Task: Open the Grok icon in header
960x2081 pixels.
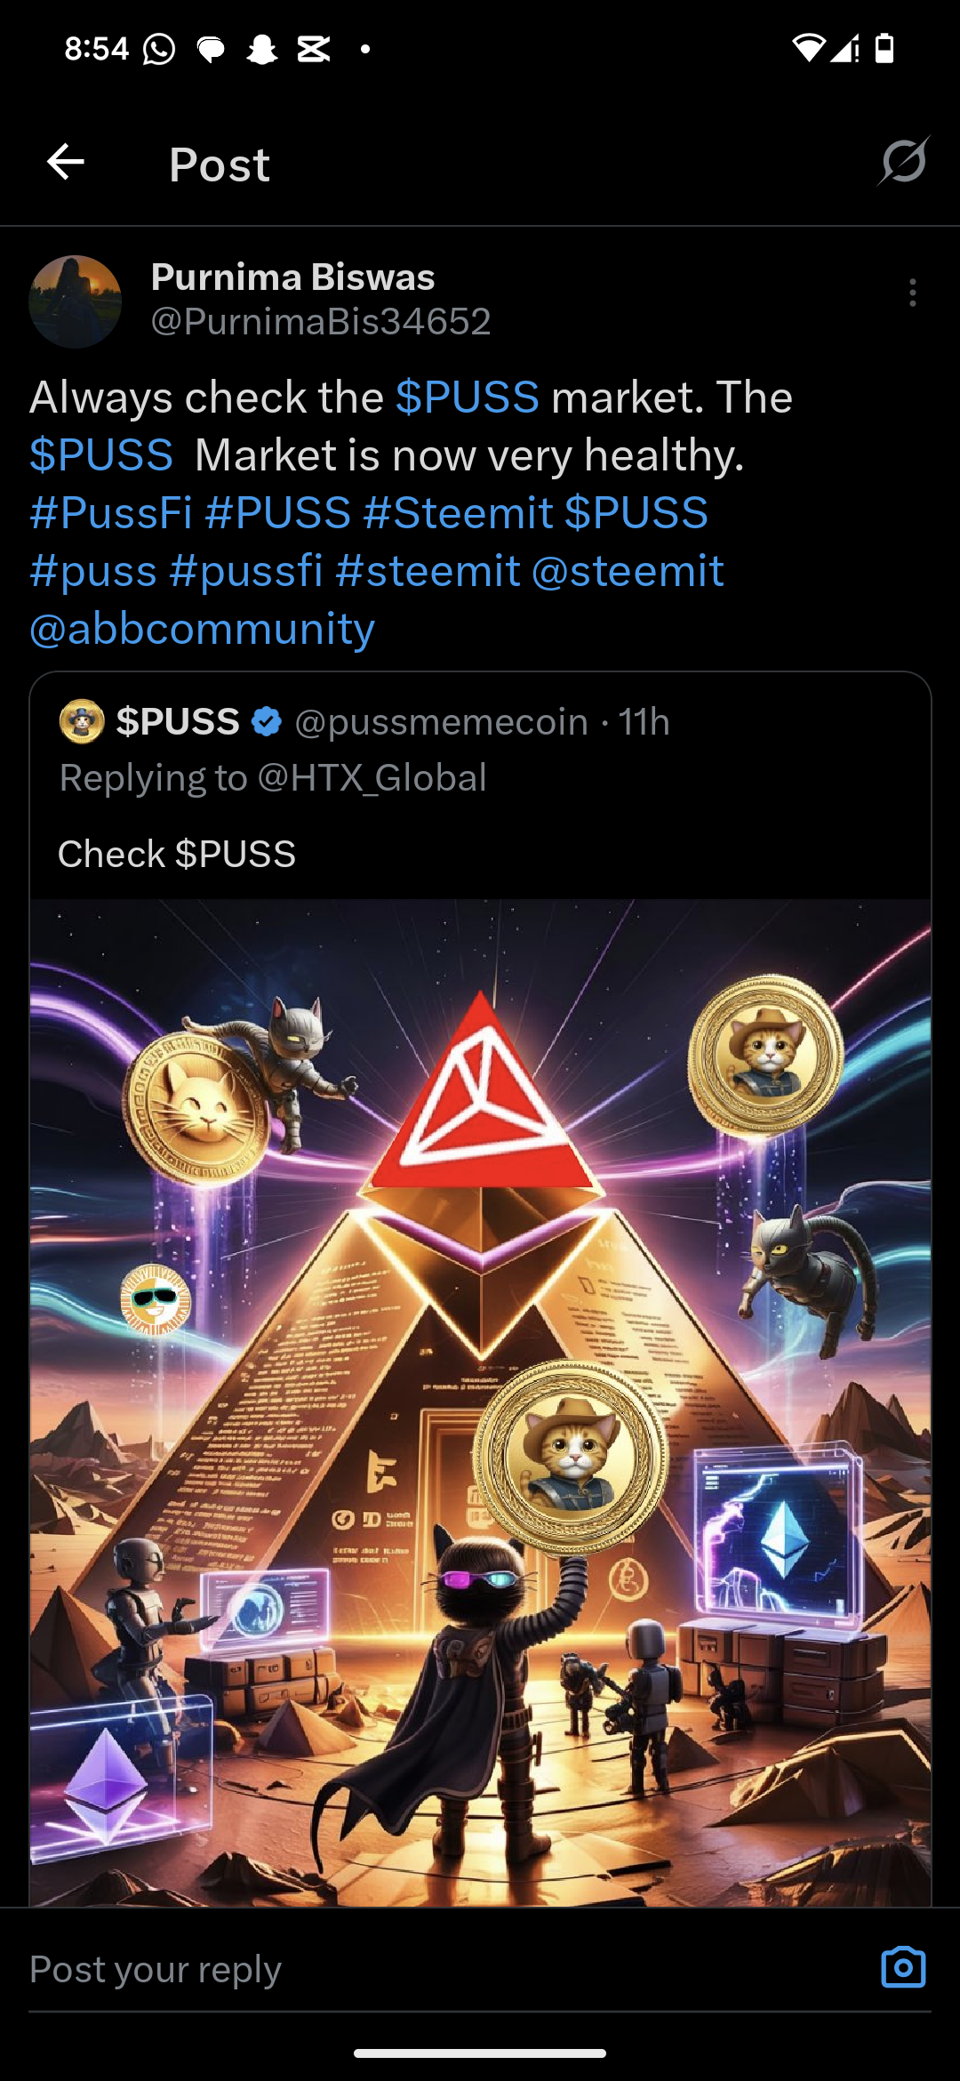Action: [x=904, y=161]
